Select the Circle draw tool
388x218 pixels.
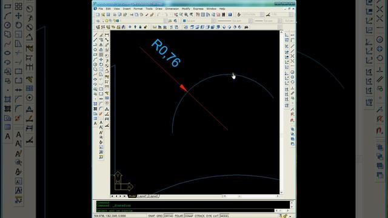tap(95, 65)
